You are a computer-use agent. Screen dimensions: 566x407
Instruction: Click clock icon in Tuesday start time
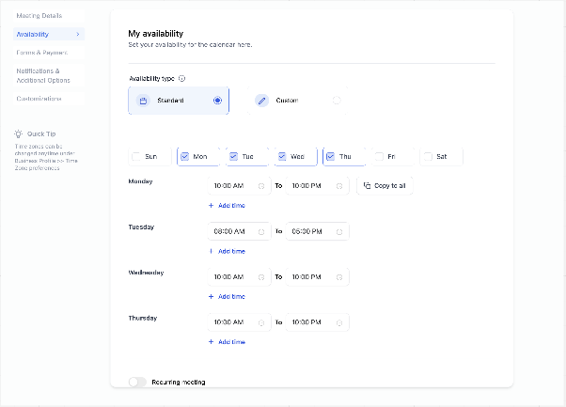[261, 232]
